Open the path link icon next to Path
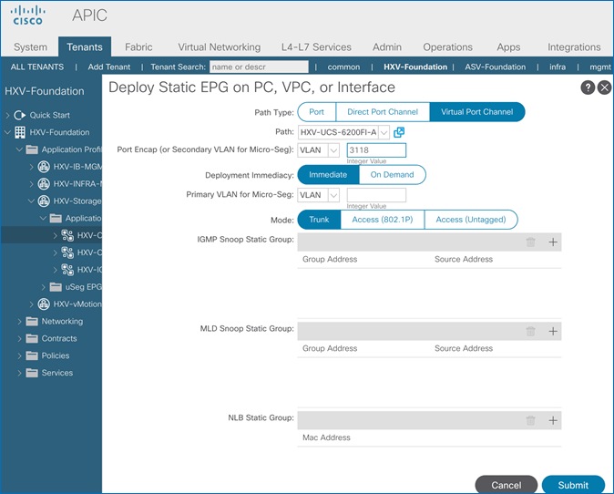This screenshot has height=494, width=614. (x=399, y=132)
